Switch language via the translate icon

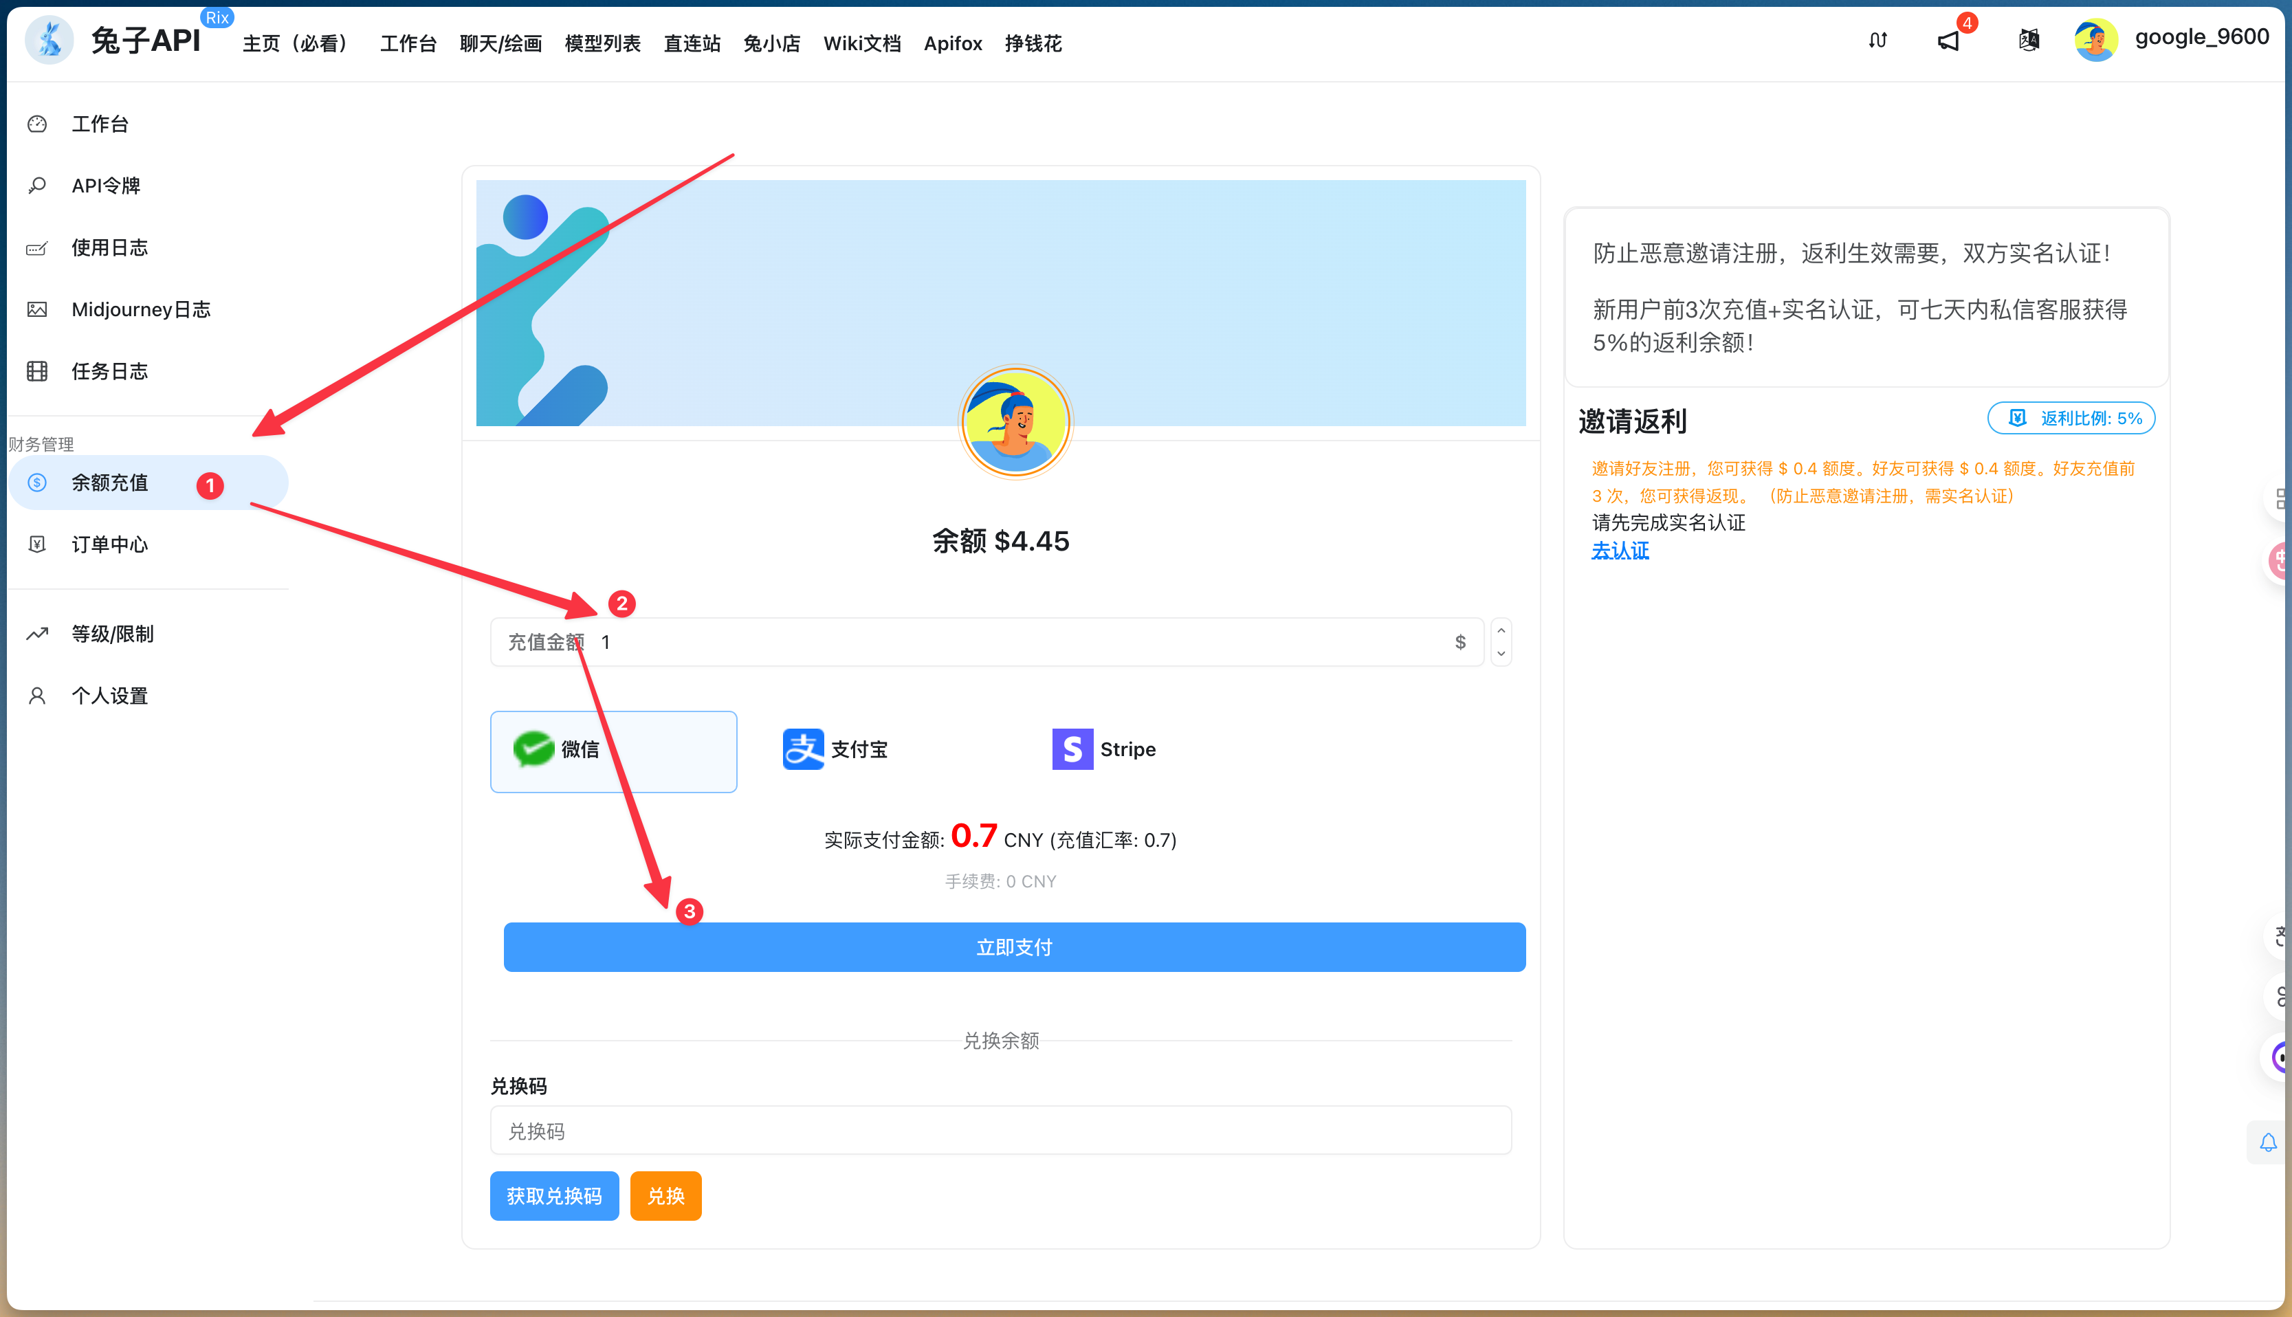[2028, 40]
